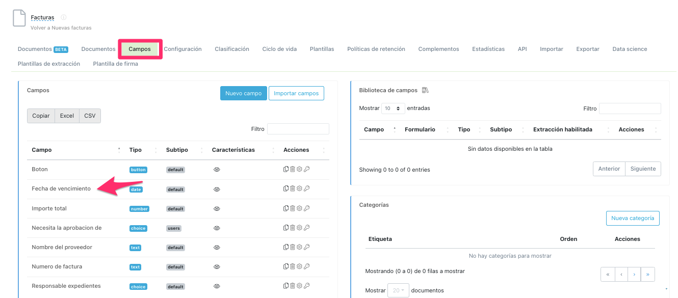
Task: Click the Facturas document icon
Action: click(x=19, y=19)
